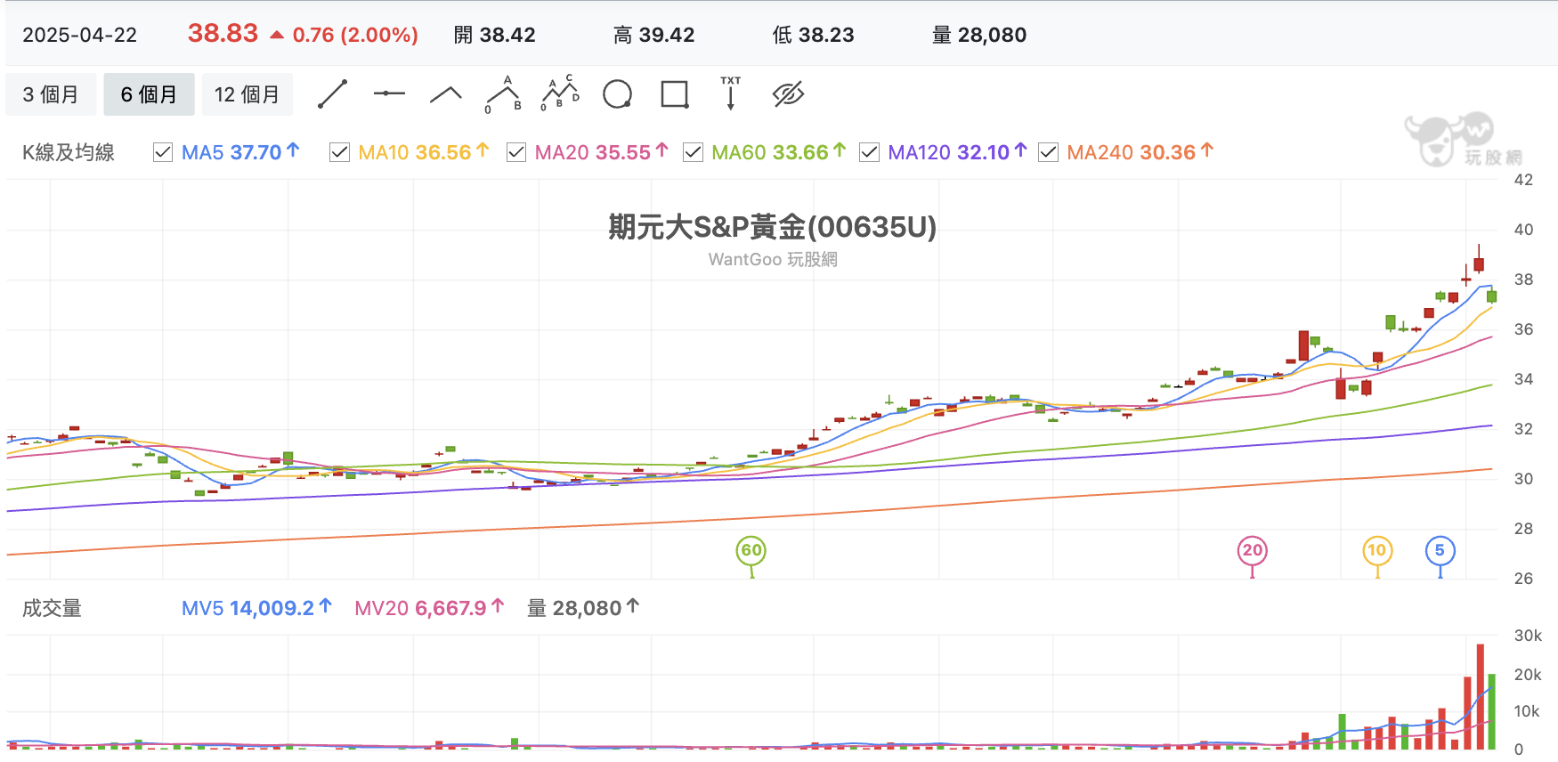This screenshot has height=762, width=1558.
Task: Pick the 0-A-B-C-D wave pattern tool
Action: tap(560, 93)
